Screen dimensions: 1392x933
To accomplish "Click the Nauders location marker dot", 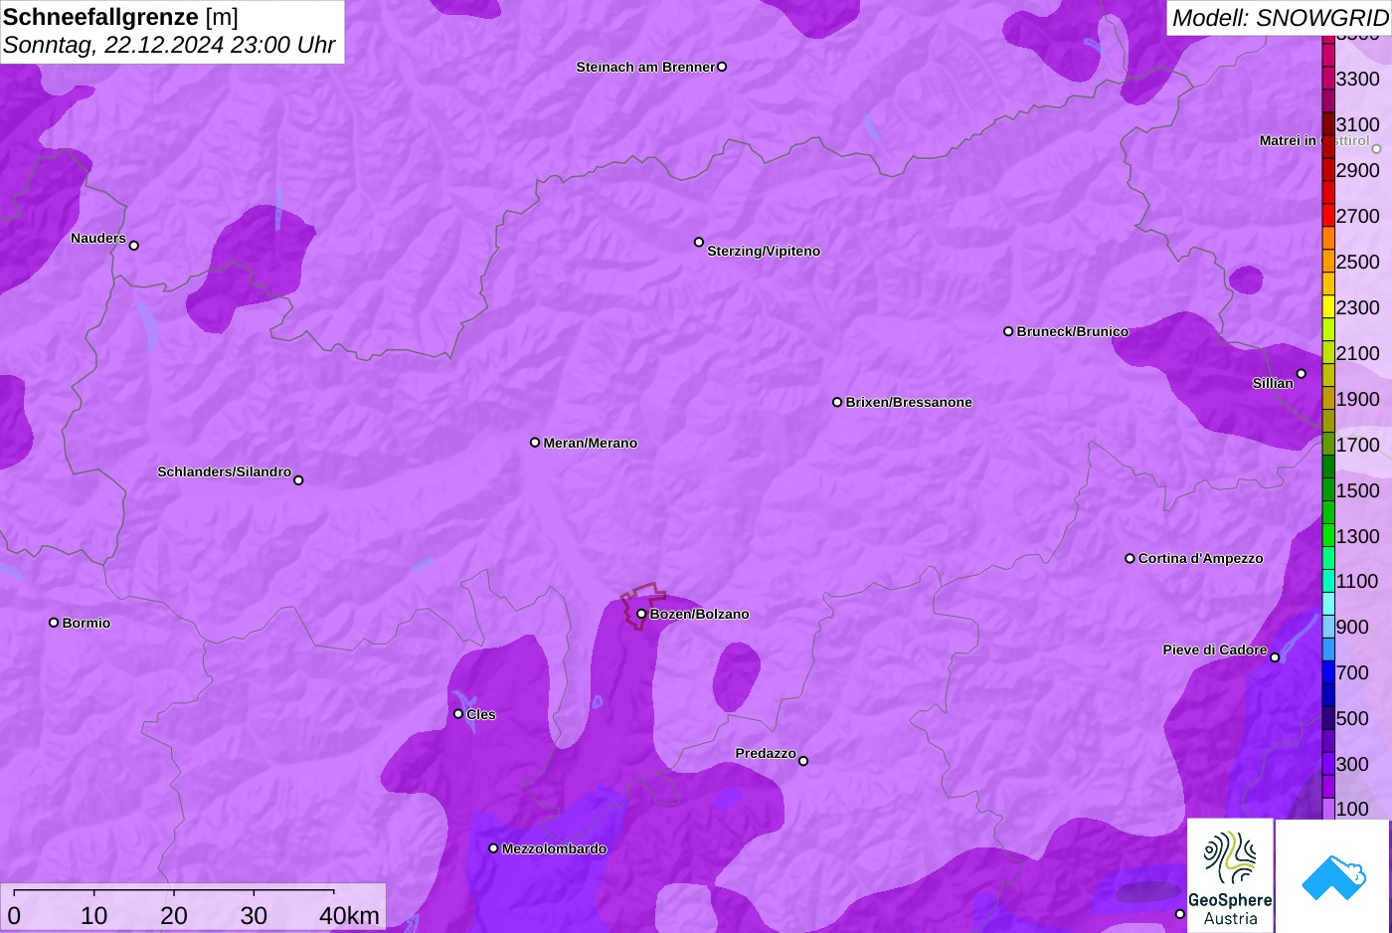I will pyautogui.click(x=134, y=245).
